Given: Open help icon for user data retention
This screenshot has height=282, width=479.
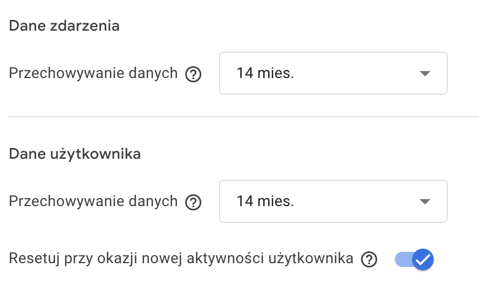Looking at the screenshot, I should [x=193, y=202].
